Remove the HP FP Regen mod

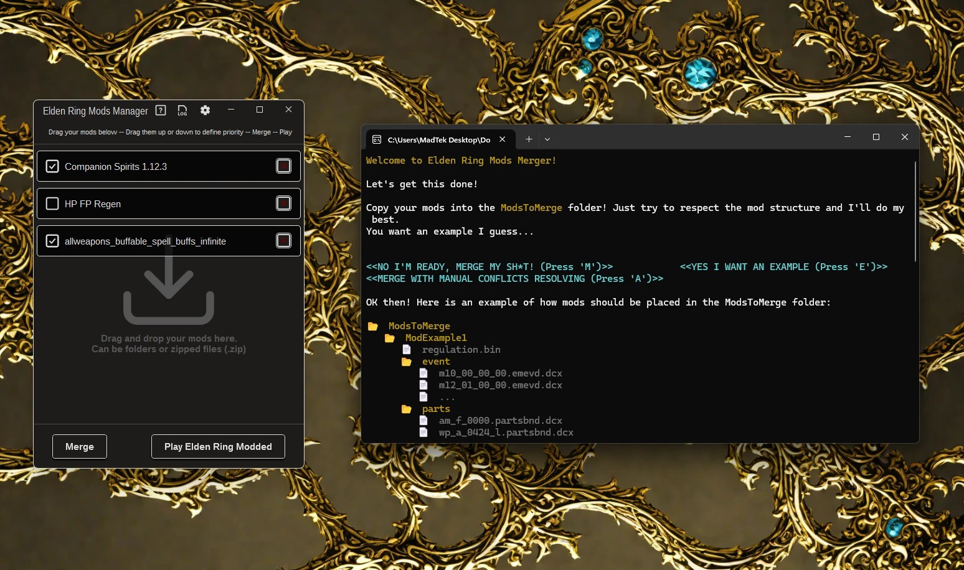(x=283, y=203)
